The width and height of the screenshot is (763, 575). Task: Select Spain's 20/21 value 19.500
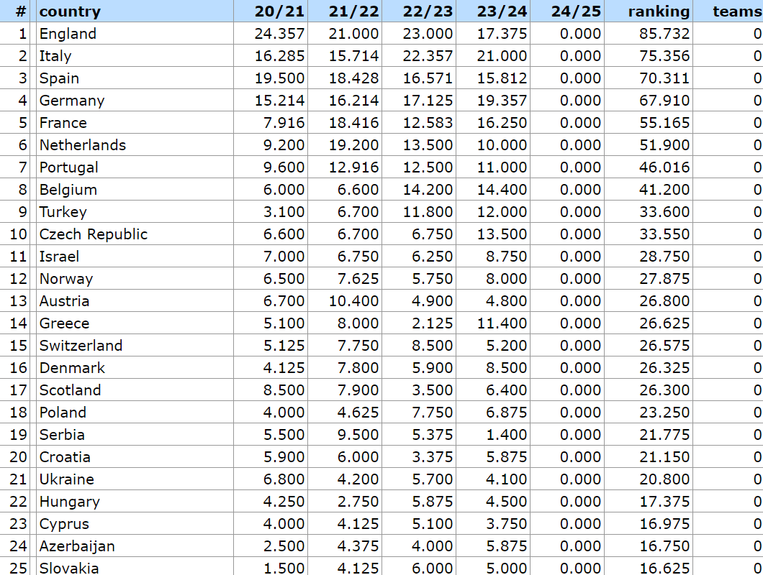(x=280, y=78)
